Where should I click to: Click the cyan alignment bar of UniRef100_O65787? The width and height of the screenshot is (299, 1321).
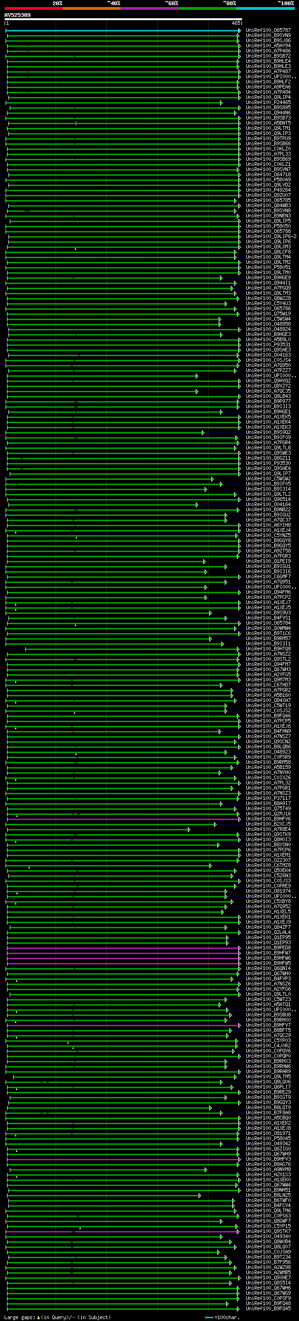[123, 31]
